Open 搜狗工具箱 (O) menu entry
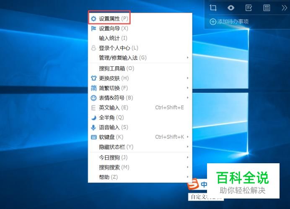290x209 pixels. click(x=140, y=68)
